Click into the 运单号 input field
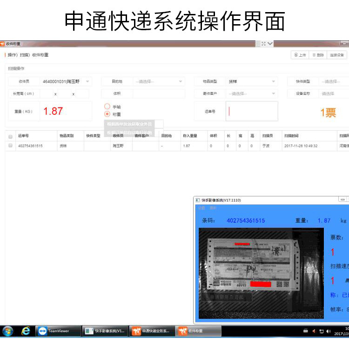The width and height of the screenshot is (349, 357). [252, 111]
